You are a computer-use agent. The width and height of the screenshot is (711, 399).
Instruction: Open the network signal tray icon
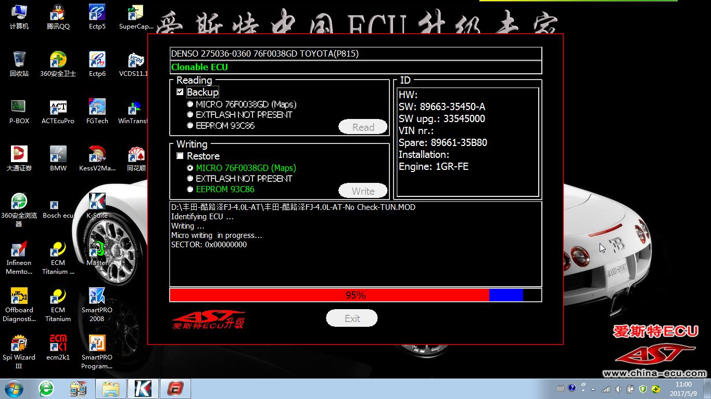606,389
